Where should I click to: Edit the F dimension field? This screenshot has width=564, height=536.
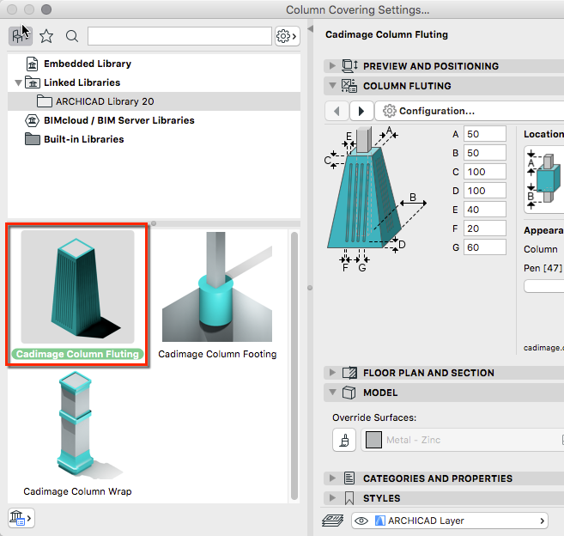tap(484, 228)
